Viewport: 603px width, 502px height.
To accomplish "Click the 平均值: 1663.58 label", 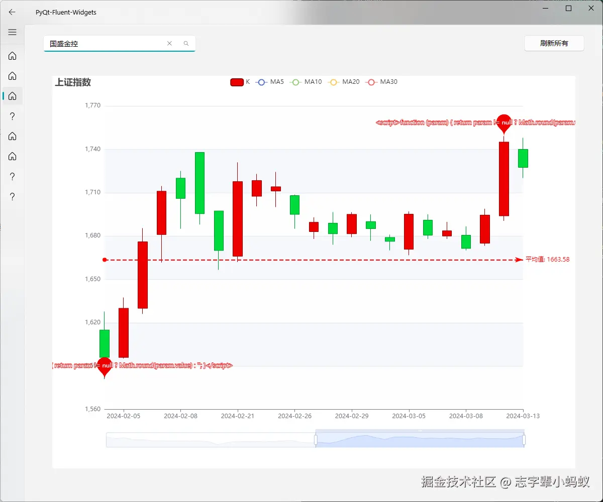I will 548,260.
